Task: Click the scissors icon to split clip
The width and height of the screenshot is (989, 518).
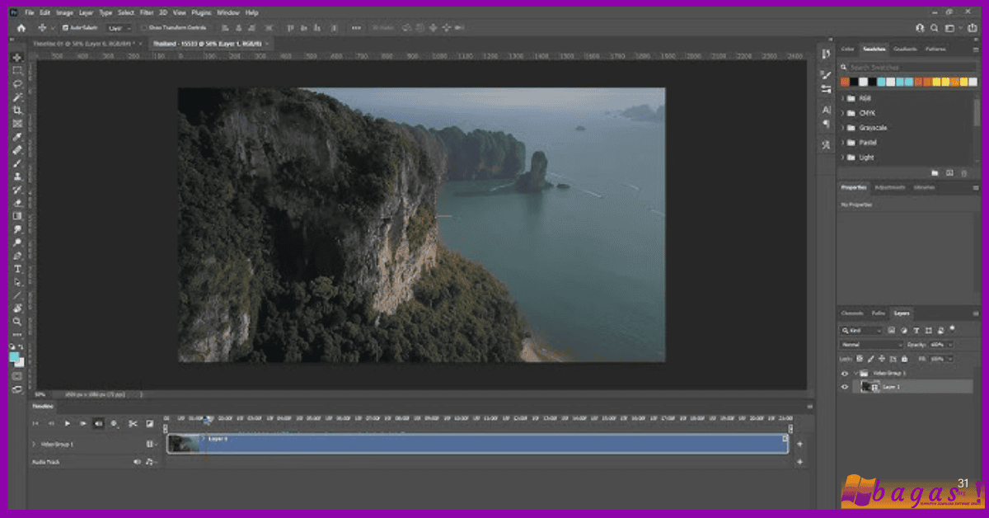Action: click(134, 423)
